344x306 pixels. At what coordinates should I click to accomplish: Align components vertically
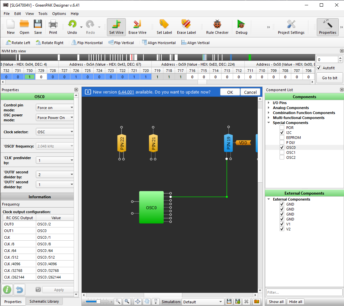click(x=196, y=43)
